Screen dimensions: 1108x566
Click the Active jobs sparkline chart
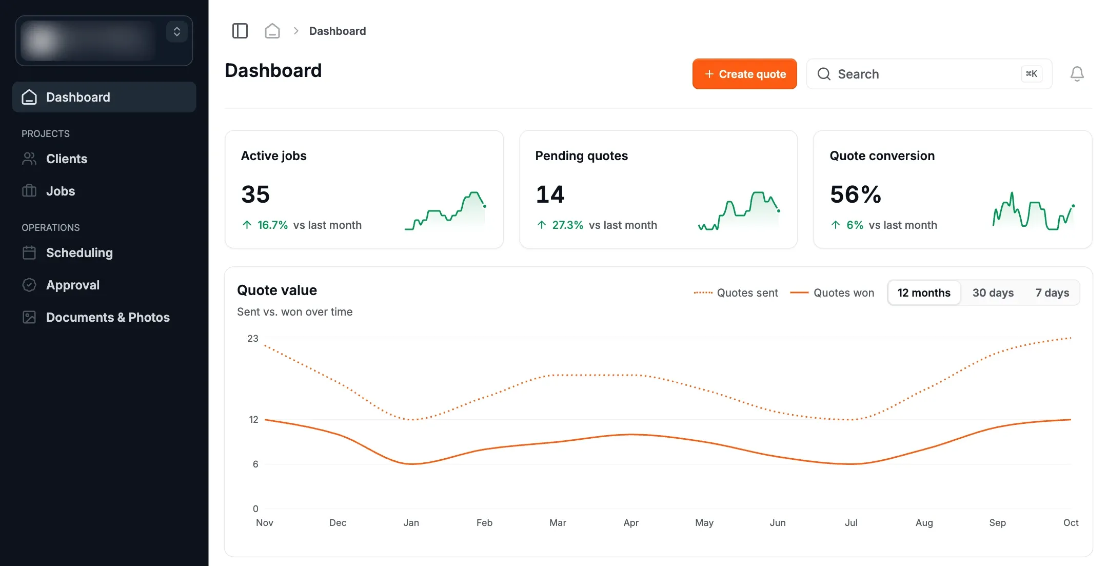point(445,211)
